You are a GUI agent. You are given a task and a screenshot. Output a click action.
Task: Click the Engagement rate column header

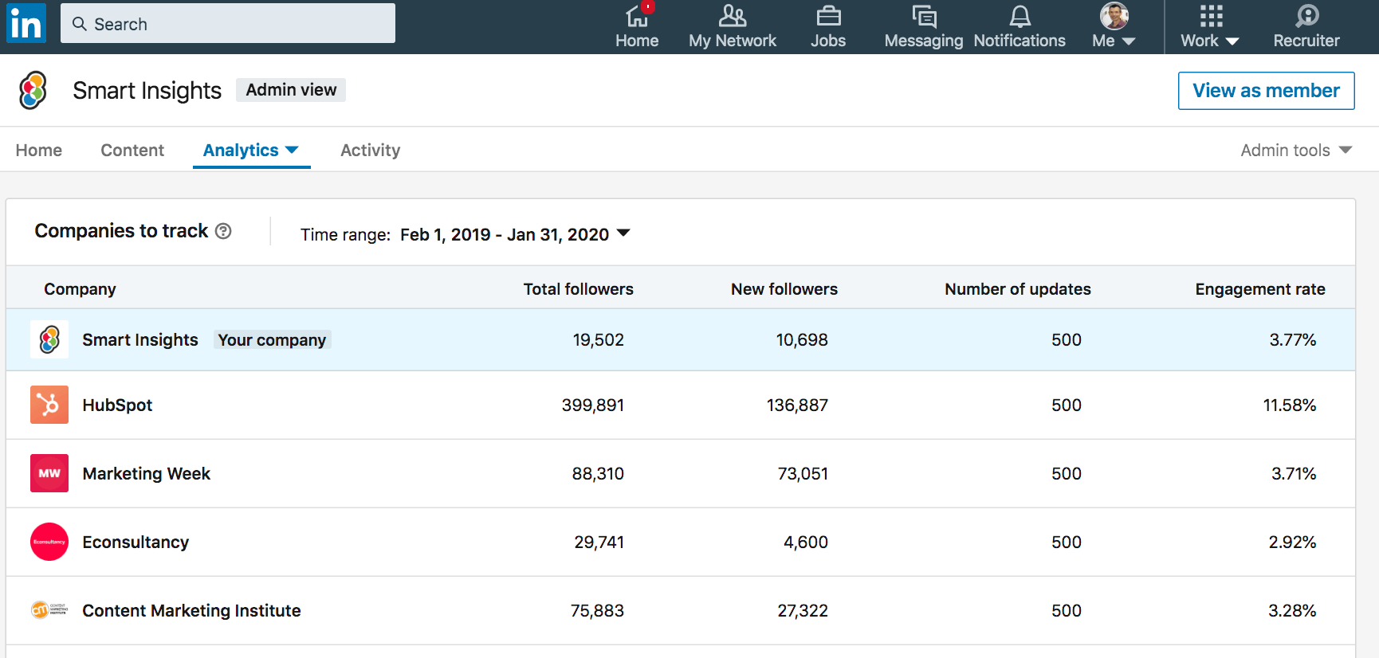point(1260,289)
